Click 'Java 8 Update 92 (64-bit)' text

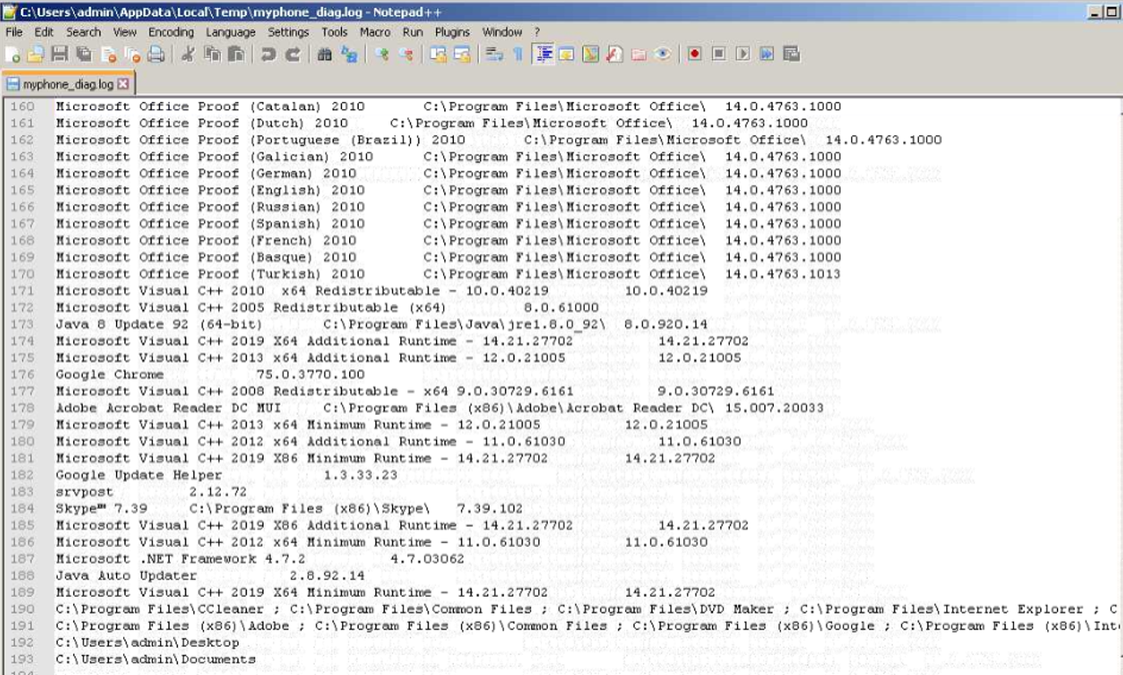pos(158,324)
